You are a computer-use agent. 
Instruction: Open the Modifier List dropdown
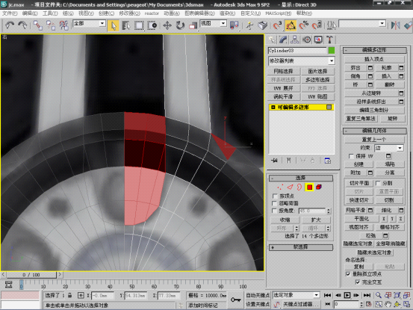(x=302, y=61)
